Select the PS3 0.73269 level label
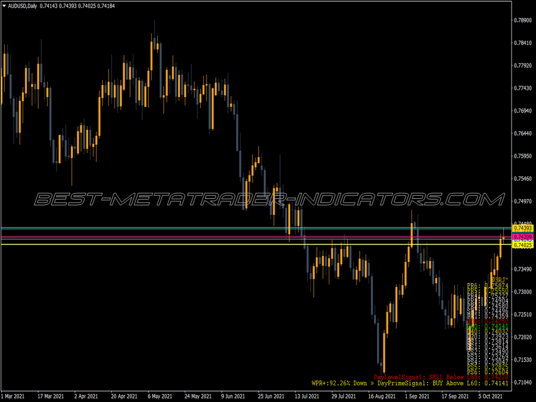This screenshot has height=402, width=536. 487,357
